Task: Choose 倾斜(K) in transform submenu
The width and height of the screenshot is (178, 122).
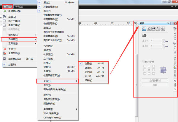Action: [93, 80]
